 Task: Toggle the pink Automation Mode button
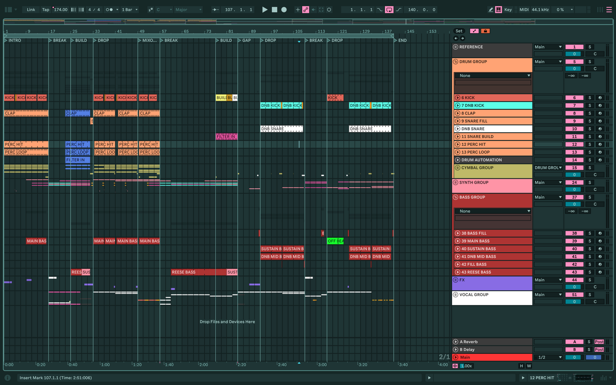click(474, 31)
